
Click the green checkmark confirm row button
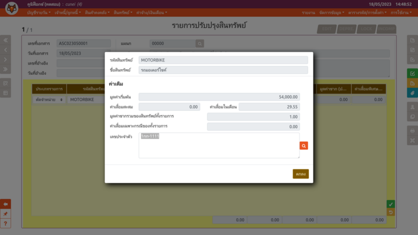tap(391, 204)
